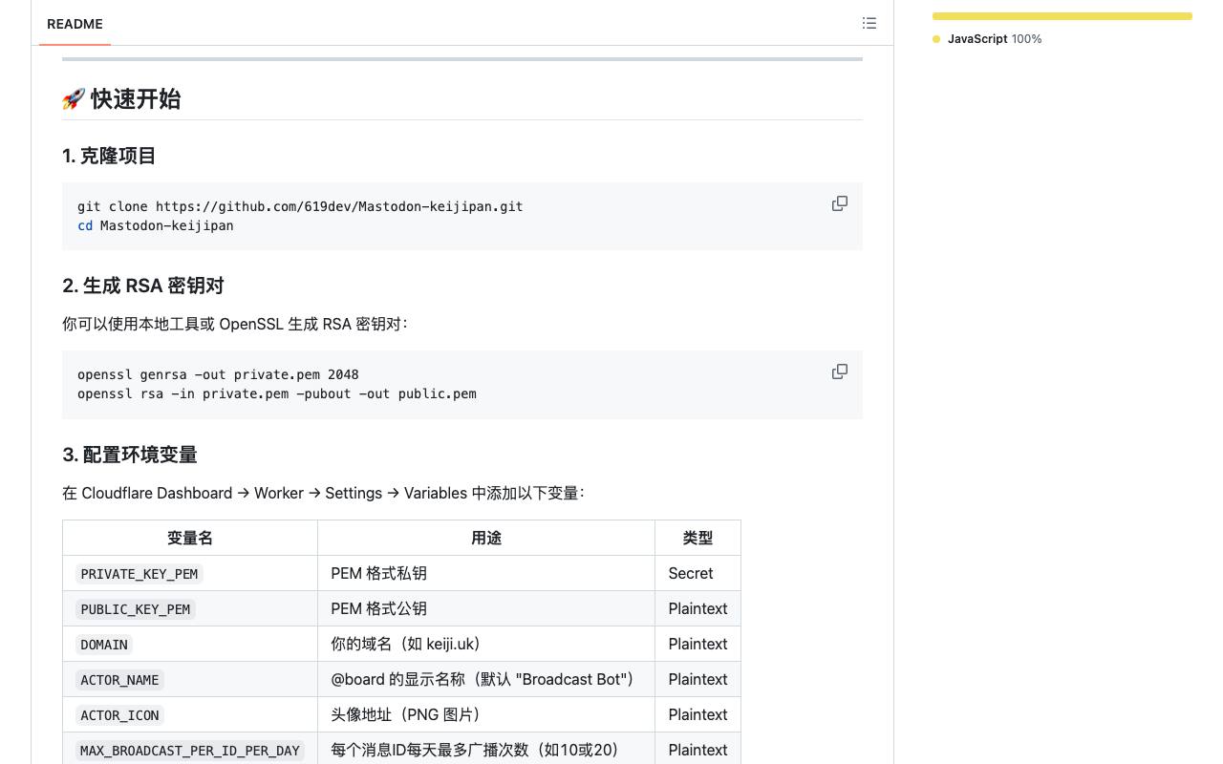The height and width of the screenshot is (764, 1223).
Task: Click the 变量名 column header
Action: [x=190, y=538]
